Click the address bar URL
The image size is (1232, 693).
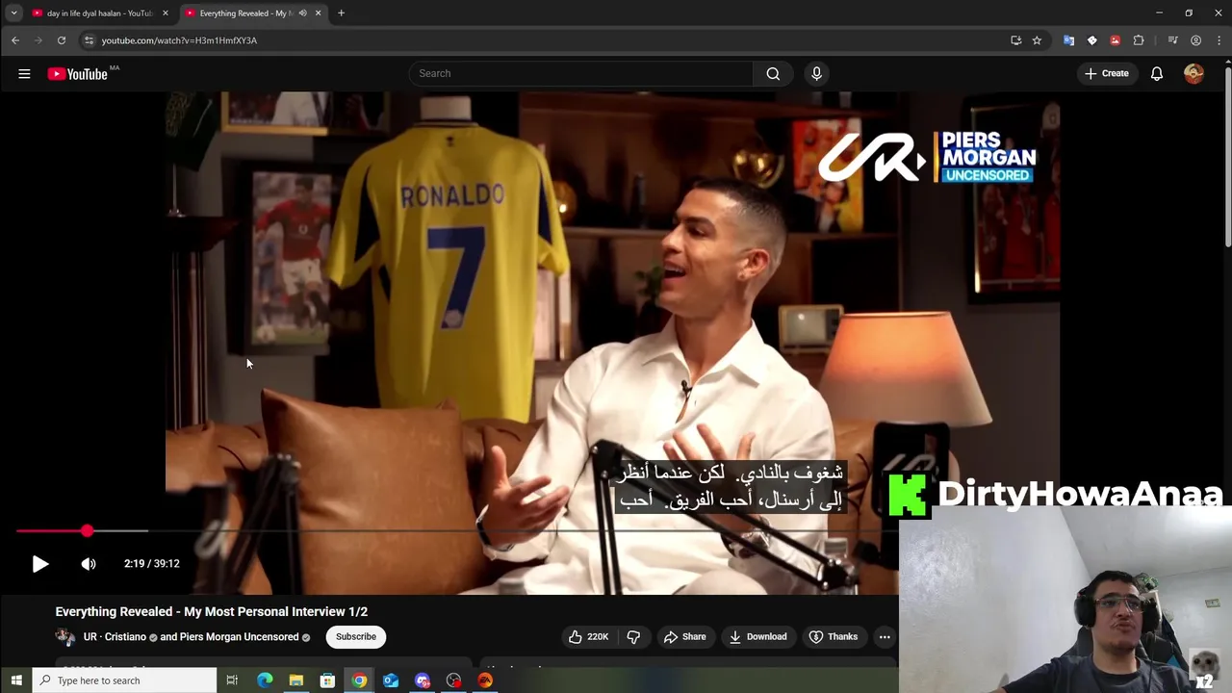point(179,40)
